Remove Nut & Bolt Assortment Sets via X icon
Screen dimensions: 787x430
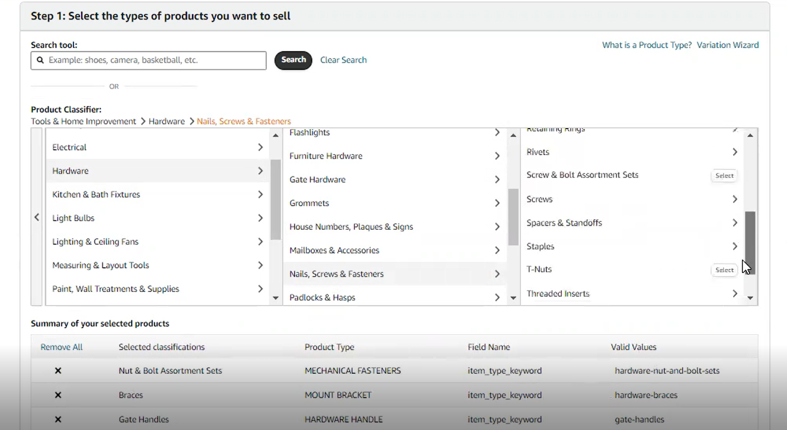click(57, 370)
